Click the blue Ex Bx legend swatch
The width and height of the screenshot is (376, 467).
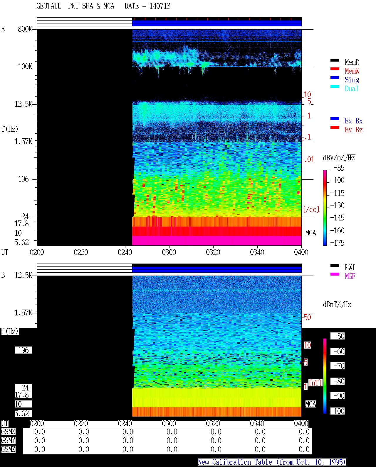[335, 119]
